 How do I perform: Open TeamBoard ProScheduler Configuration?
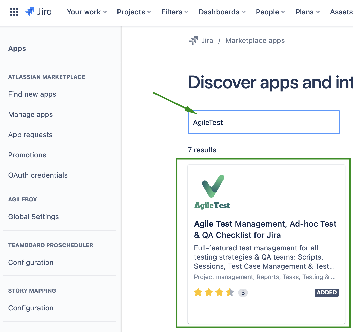click(31, 262)
